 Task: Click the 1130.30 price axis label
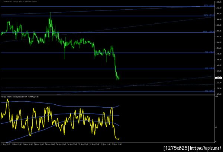(218, 88)
